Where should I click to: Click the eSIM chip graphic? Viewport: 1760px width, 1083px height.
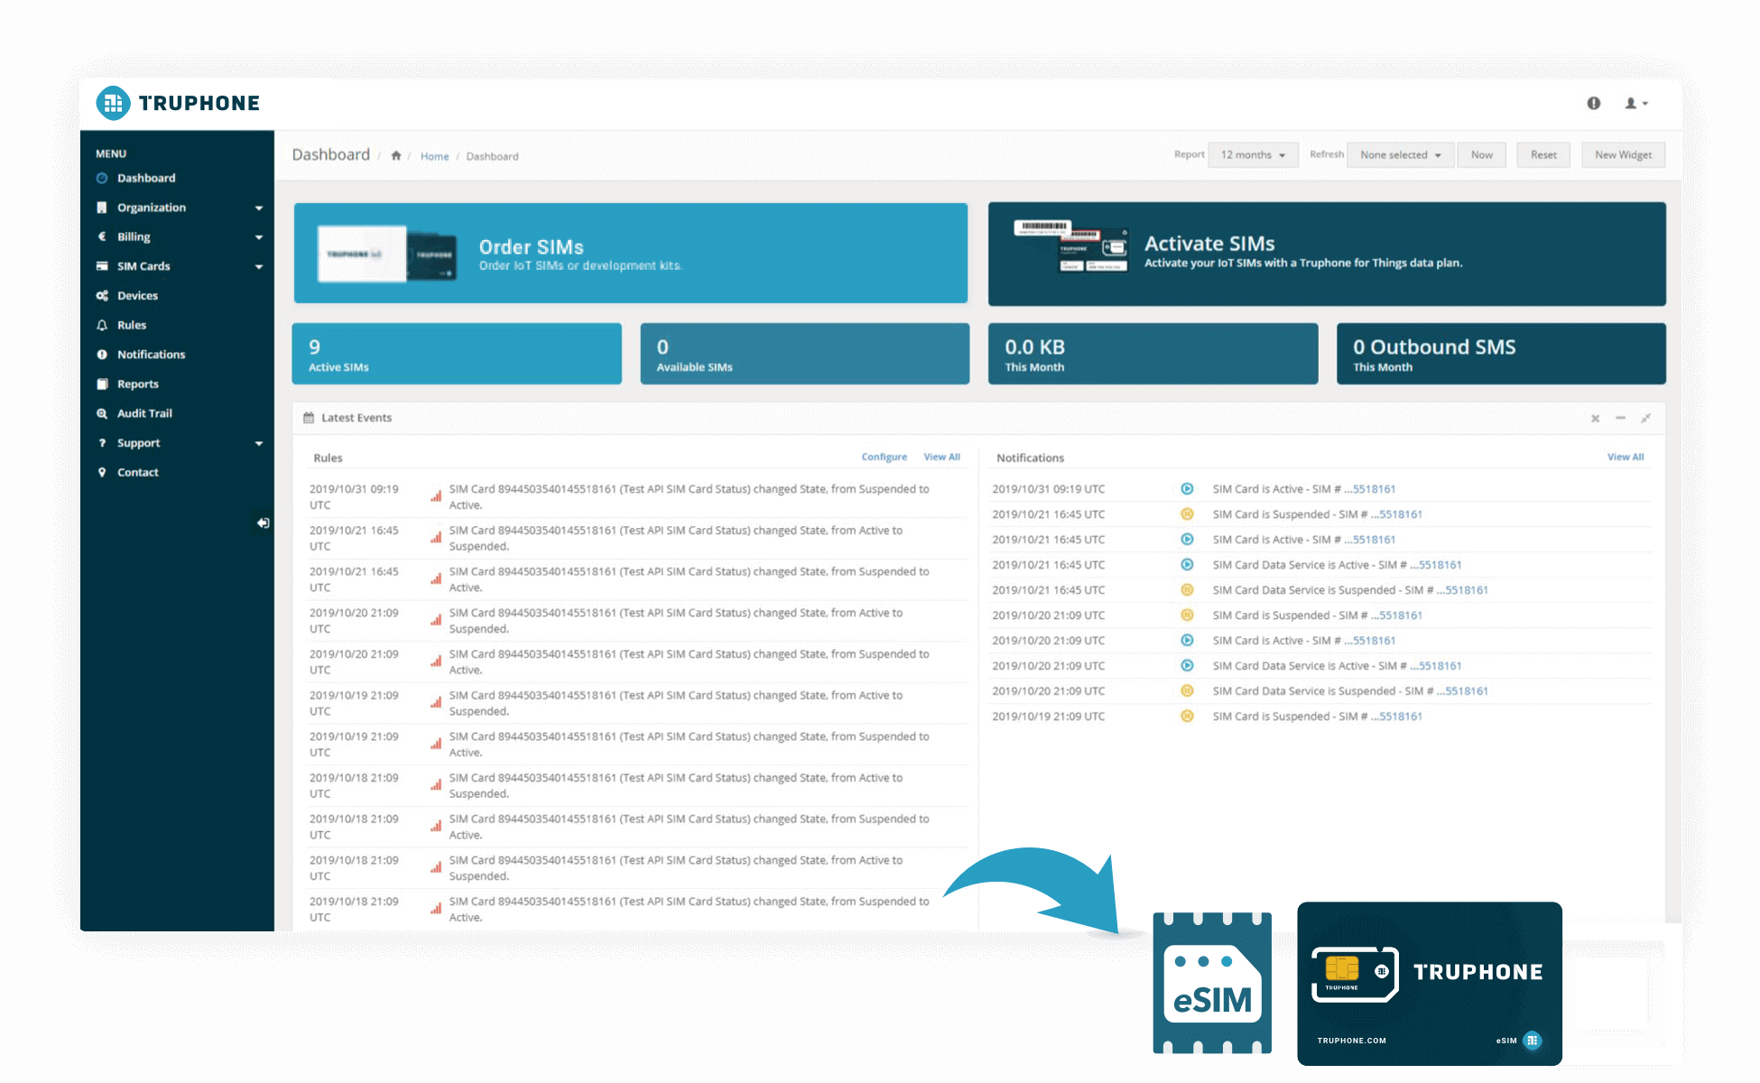pyautogui.click(x=1212, y=983)
